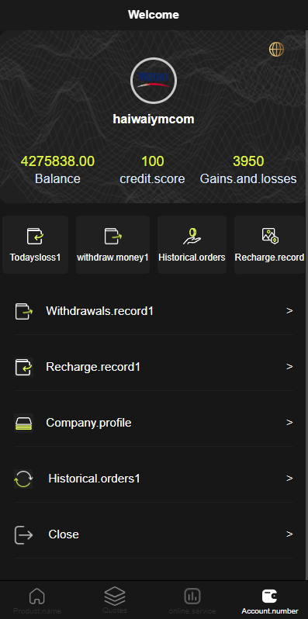The height and width of the screenshot is (619, 308).
Task: Open the Recharge.record1 list entry
Action: 154,367
